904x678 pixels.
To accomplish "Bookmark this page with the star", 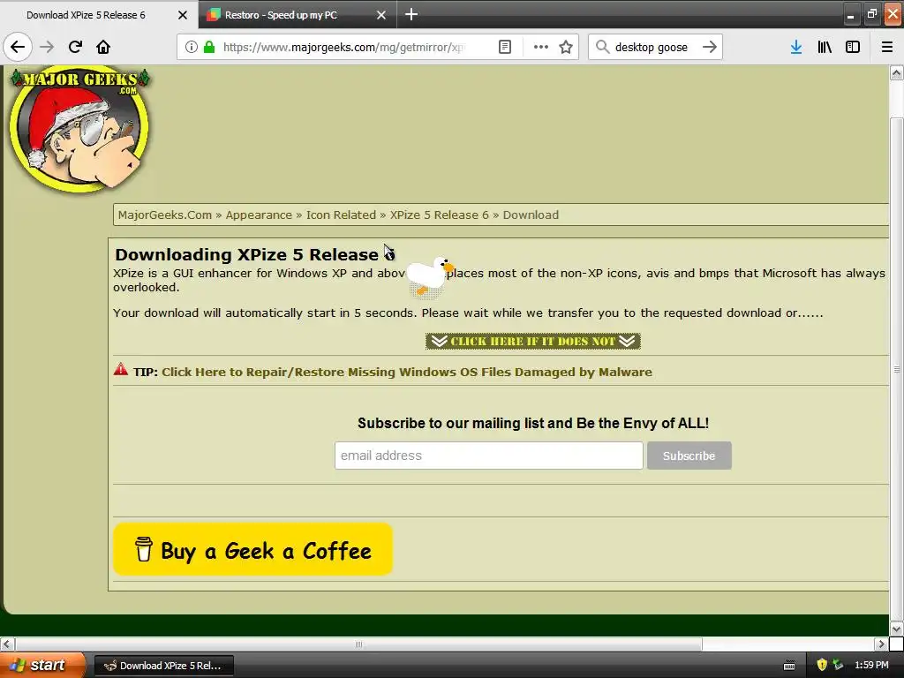I will click(566, 47).
